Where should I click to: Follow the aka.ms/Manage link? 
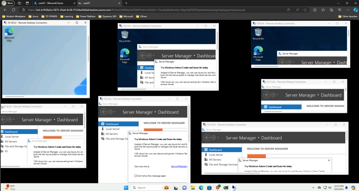tap(179, 166)
